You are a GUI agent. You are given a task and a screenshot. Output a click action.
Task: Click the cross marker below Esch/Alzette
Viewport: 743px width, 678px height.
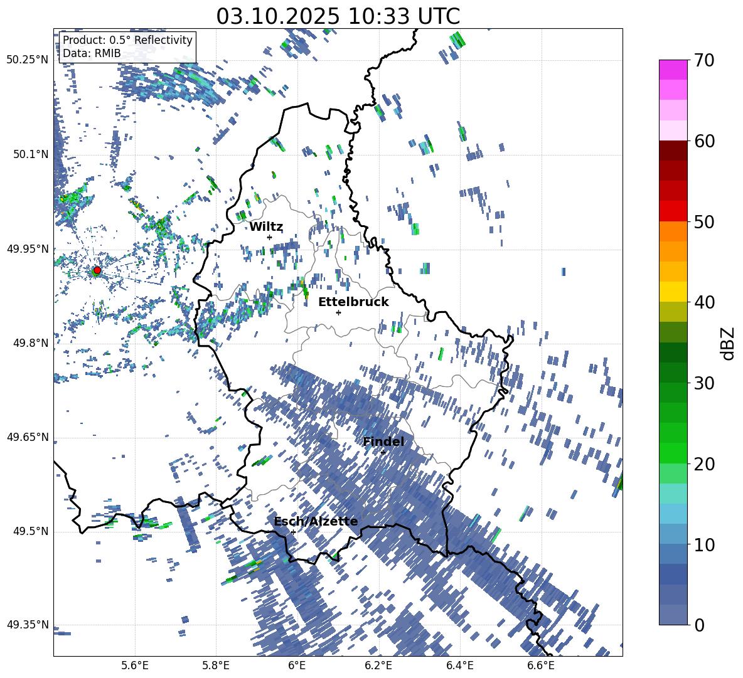click(293, 532)
